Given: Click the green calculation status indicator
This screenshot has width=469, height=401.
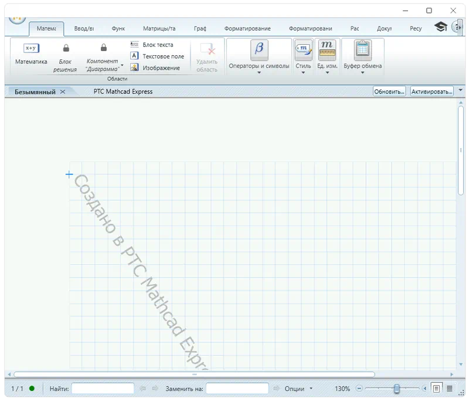Looking at the screenshot, I should pos(32,389).
